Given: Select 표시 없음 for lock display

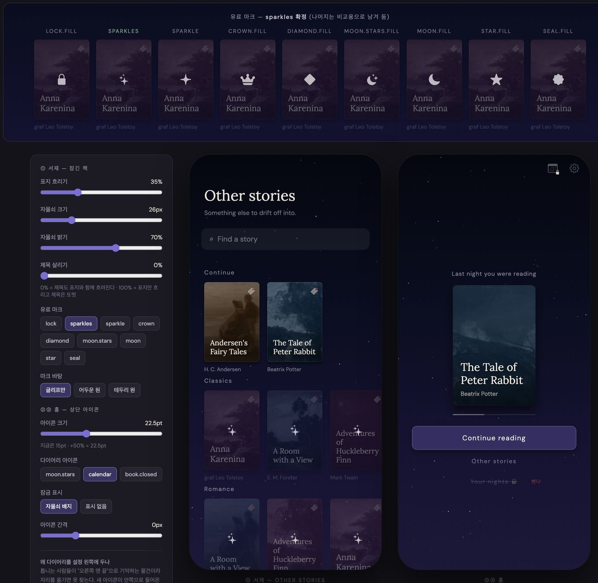Looking at the screenshot, I should (96, 506).
